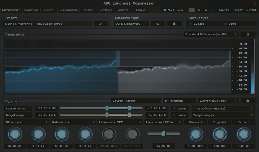
Task: Click the link icon beside LUFS Momentary
Action: (x=158, y=24)
